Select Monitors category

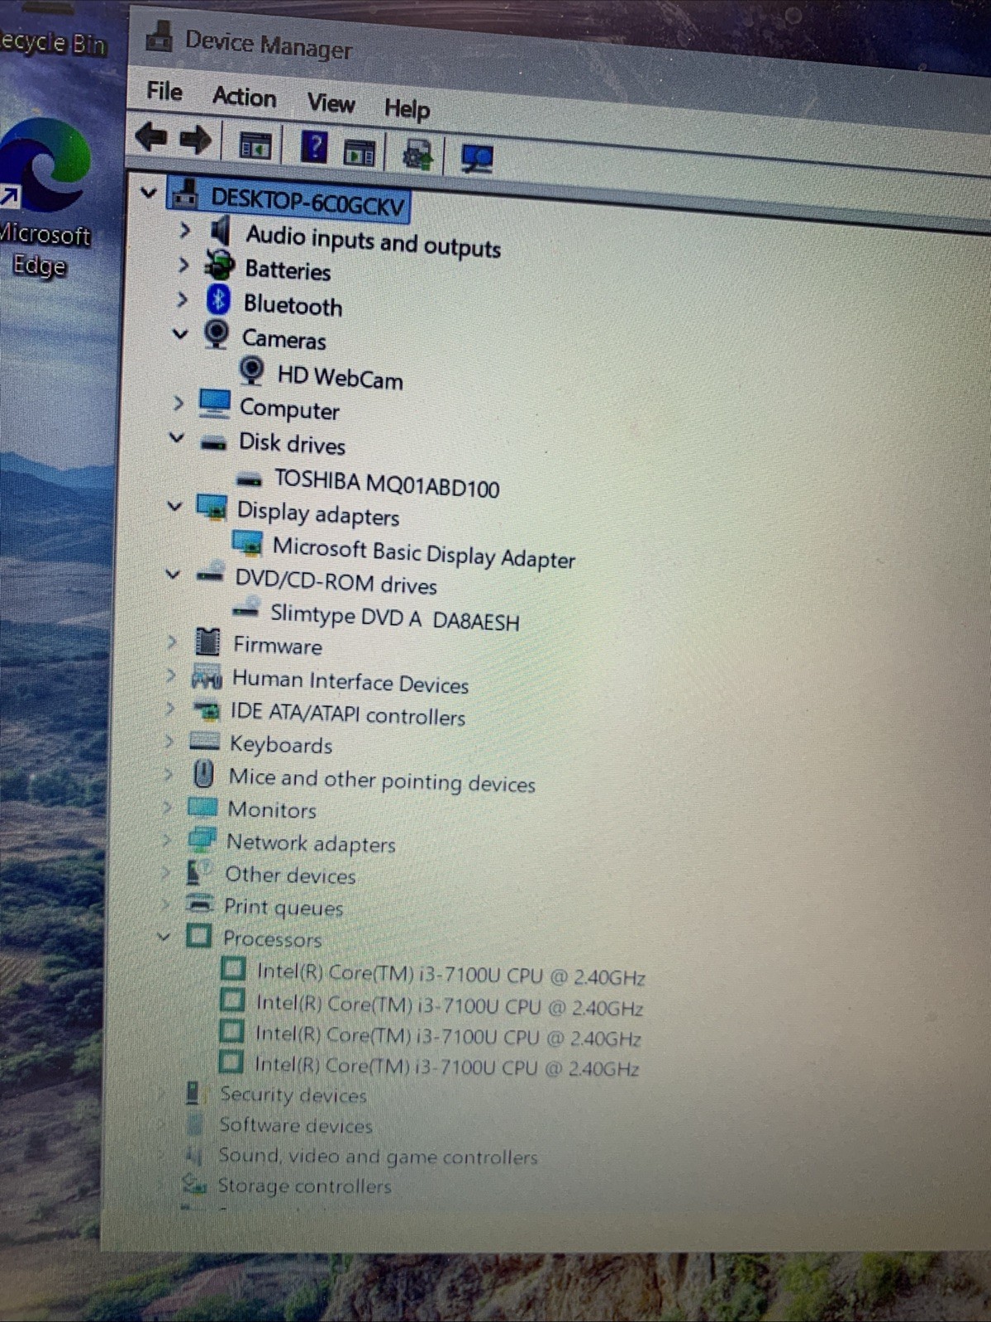[x=272, y=809]
